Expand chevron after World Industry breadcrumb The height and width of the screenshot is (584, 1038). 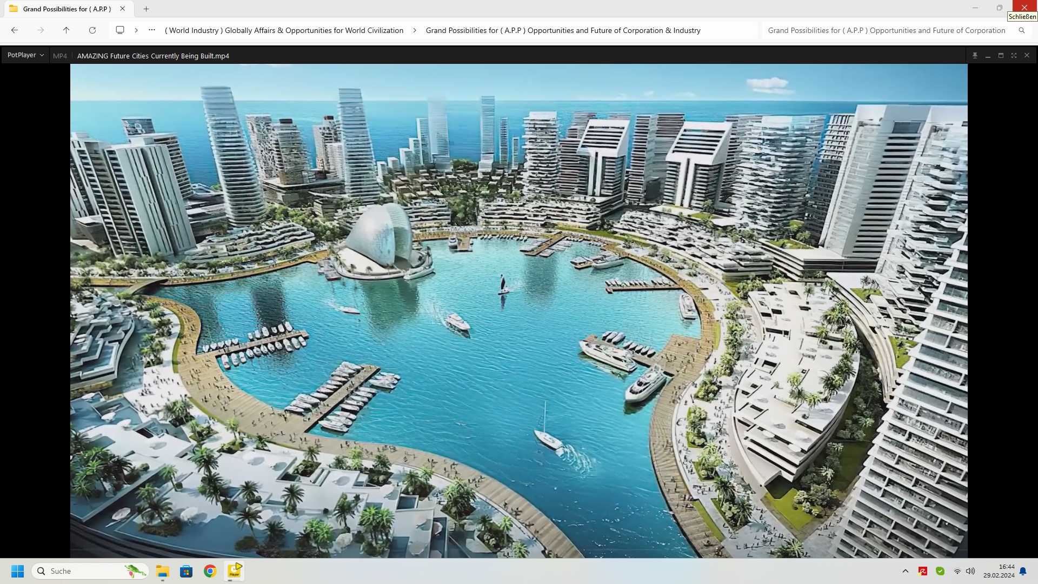point(415,30)
